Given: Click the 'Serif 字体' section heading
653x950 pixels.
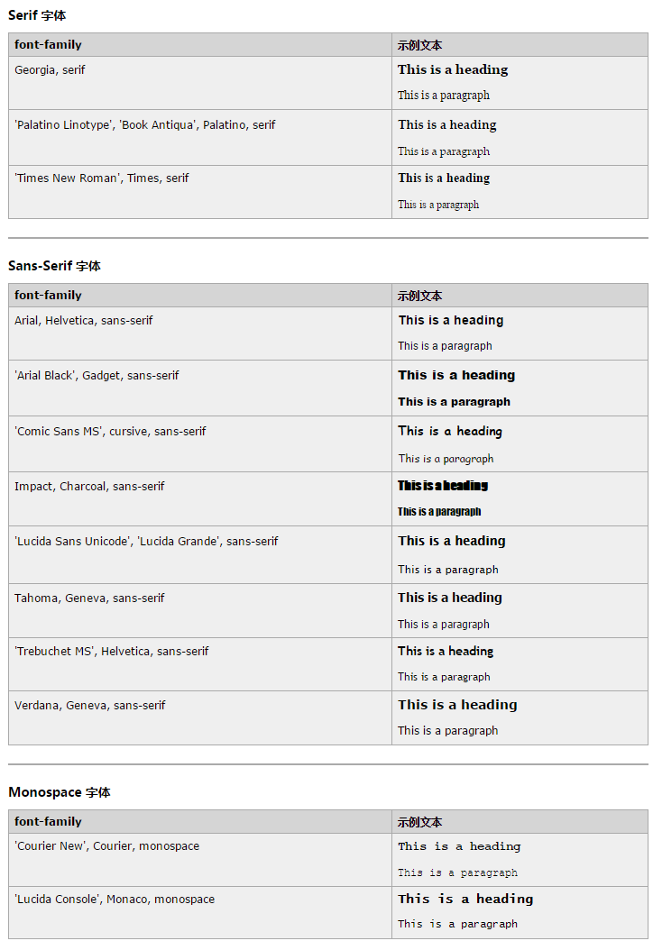Looking at the screenshot, I should click(x=37, y=15).
